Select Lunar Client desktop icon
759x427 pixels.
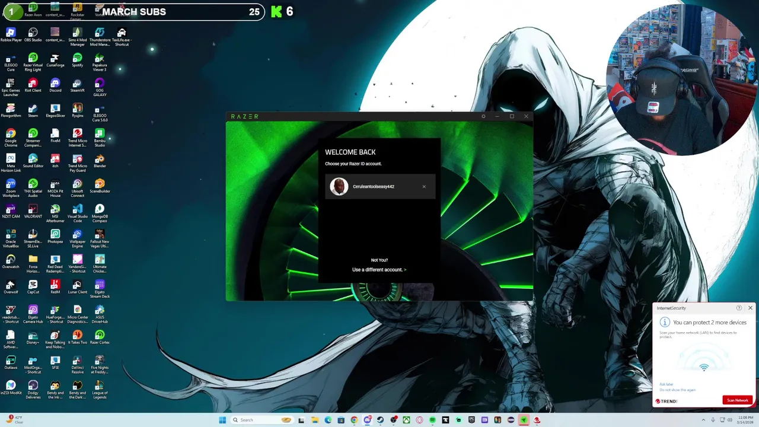(x=77, y=287)
